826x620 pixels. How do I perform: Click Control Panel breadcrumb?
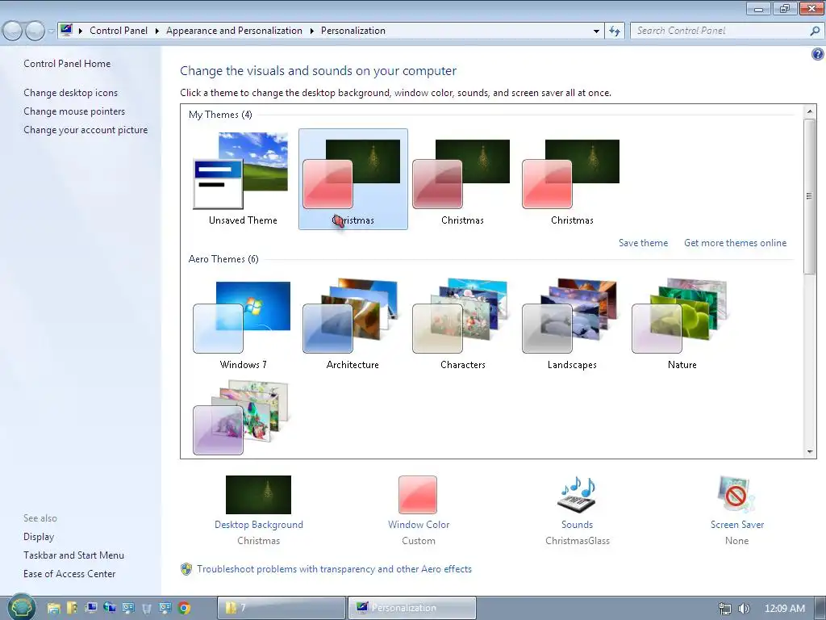(x=119, y=31)
